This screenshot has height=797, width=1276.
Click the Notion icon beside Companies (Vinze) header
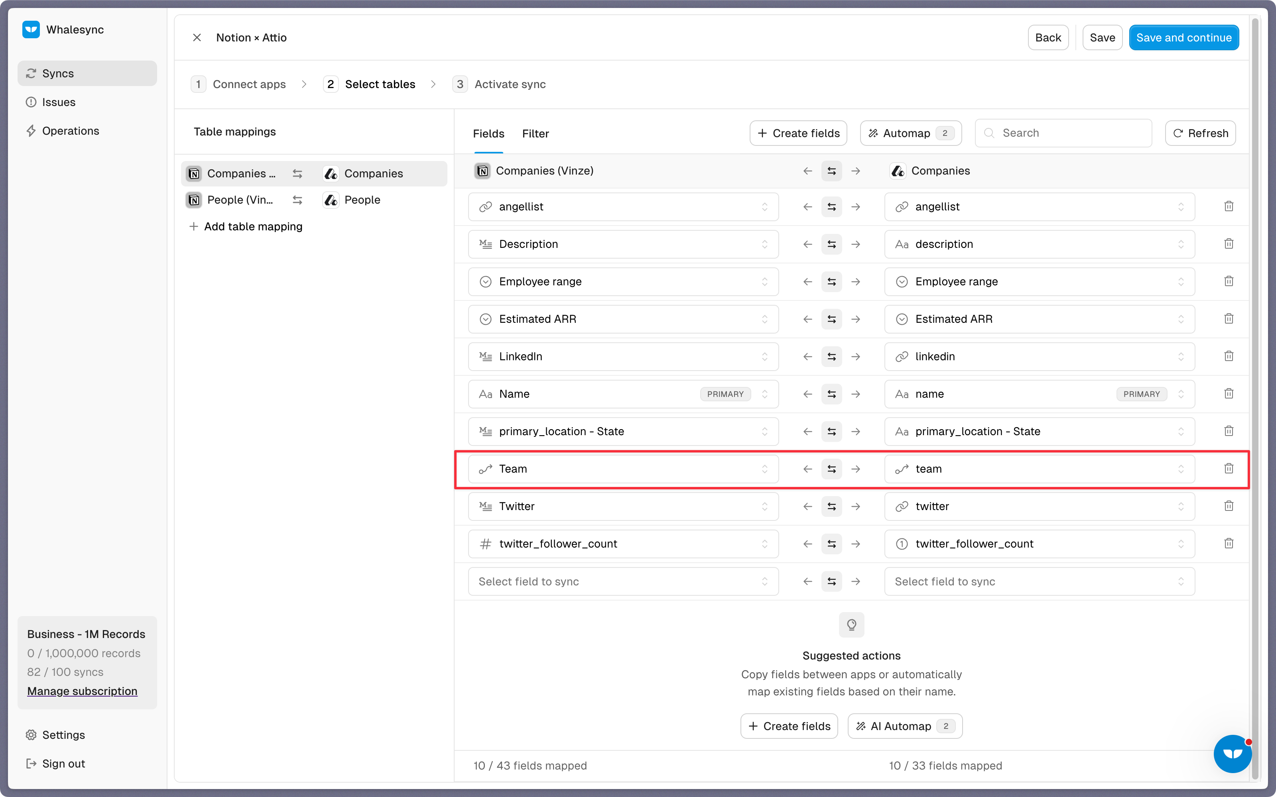(x=482, y=171)
